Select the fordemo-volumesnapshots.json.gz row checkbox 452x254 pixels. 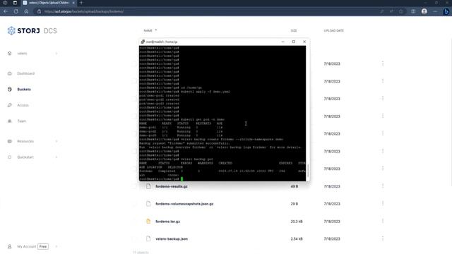[134, 204]
